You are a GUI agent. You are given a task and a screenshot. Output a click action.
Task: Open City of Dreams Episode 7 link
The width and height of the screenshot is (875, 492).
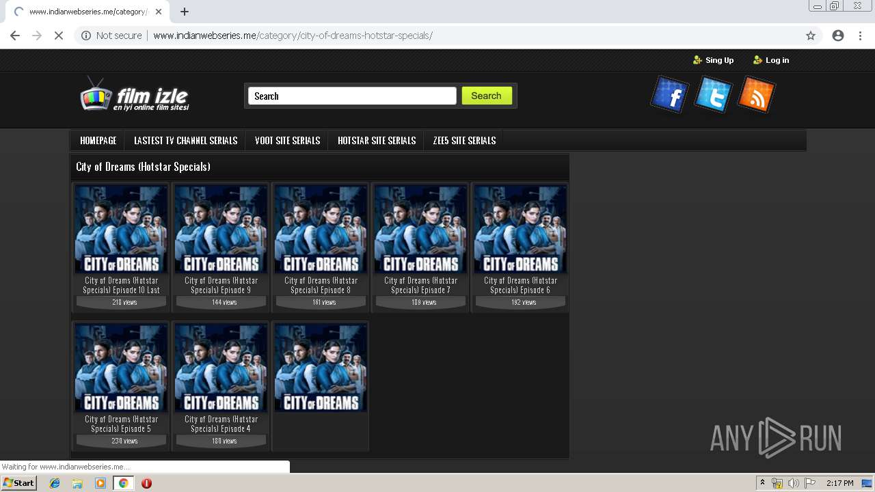pyautogui.click(x=420, y=285)
